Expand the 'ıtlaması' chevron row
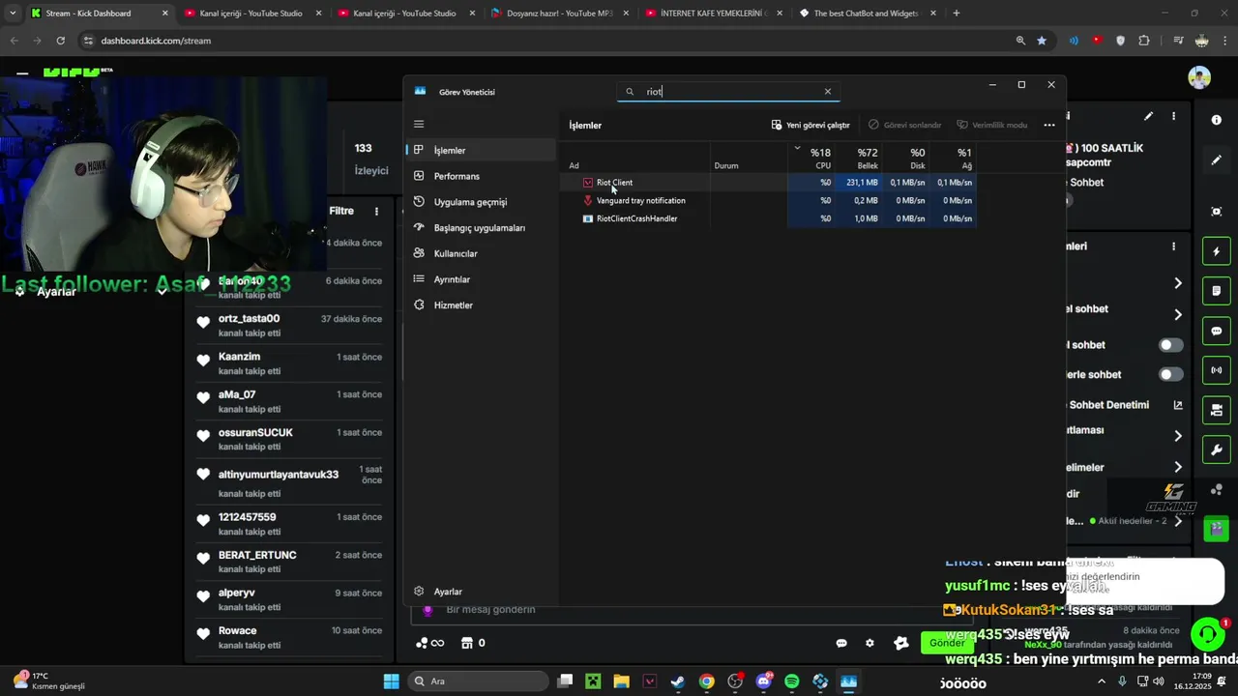 point(1178,436)
